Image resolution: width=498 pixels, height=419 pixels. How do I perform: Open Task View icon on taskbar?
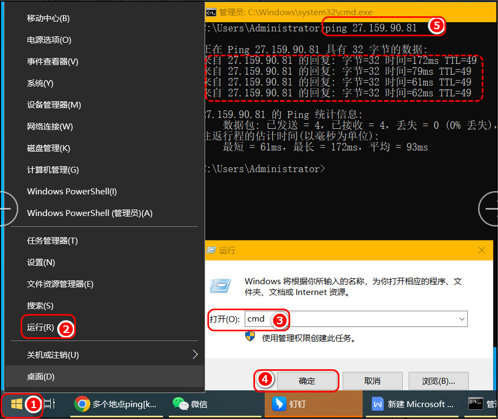point(50,404)
